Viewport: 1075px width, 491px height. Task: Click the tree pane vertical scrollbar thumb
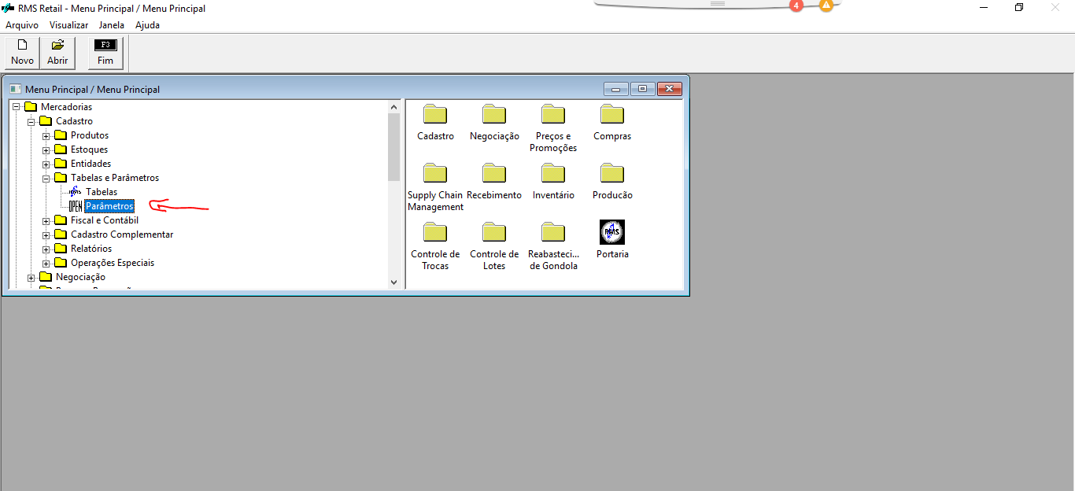click(394, 147)
